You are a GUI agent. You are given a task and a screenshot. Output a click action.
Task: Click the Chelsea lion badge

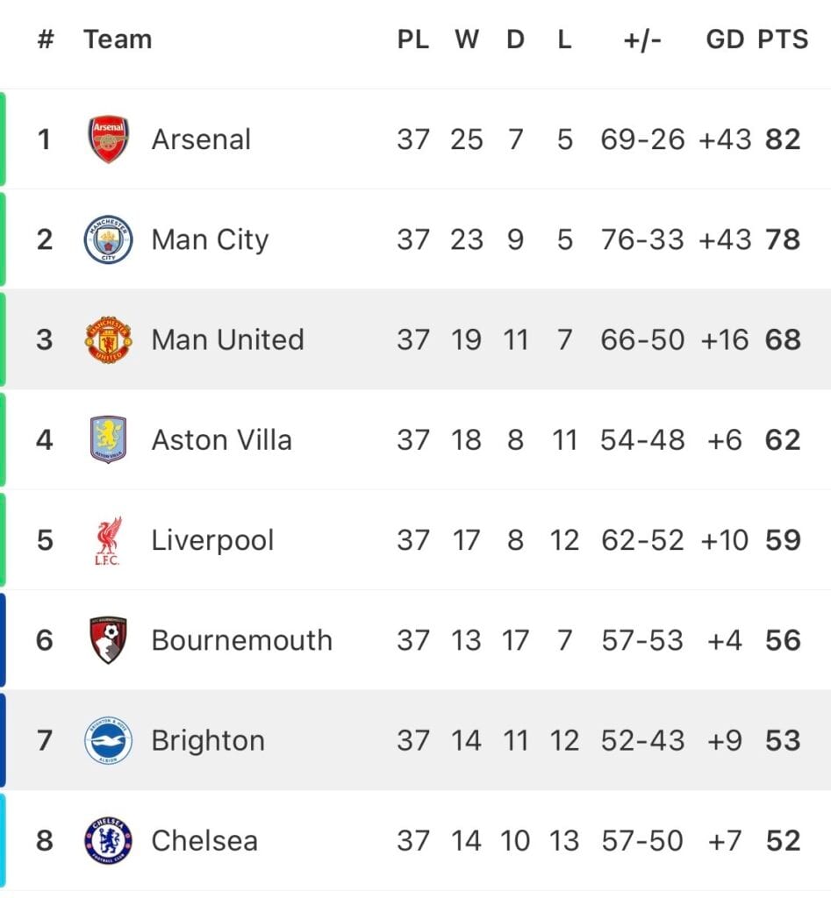(x=108, y=840)
